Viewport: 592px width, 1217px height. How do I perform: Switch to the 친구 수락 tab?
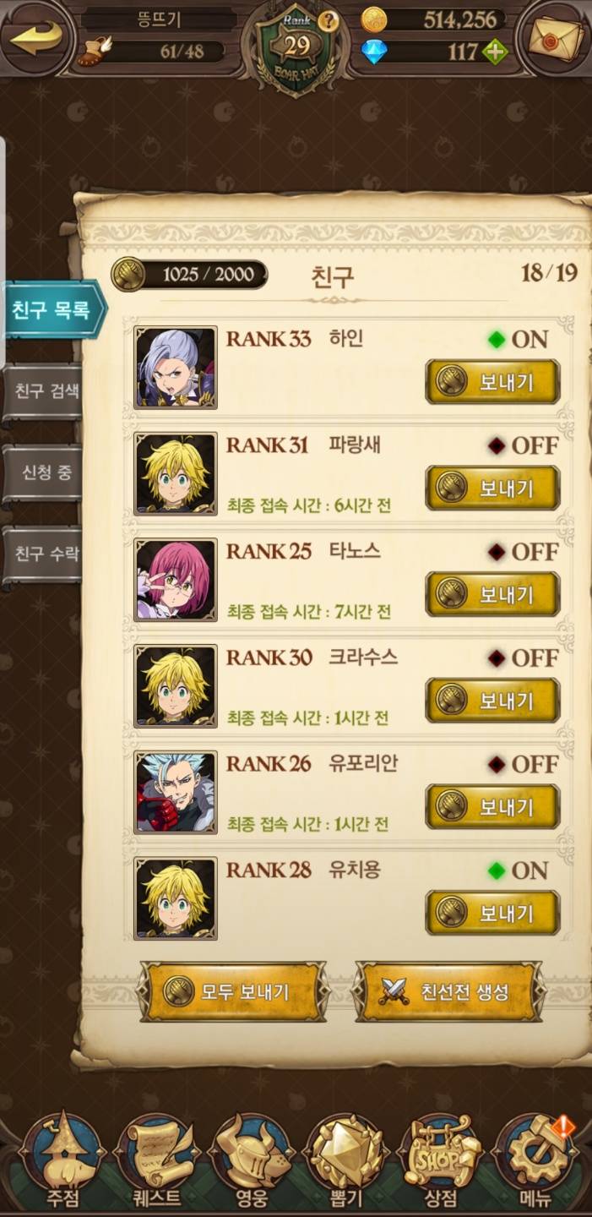(x=43, y=554)
